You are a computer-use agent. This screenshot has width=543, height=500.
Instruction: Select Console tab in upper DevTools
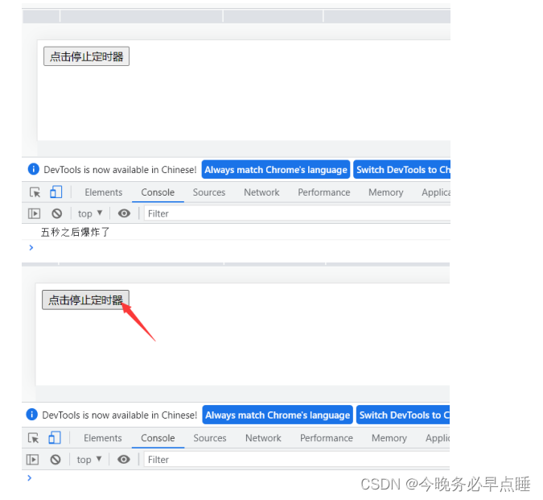pos(158,192)
